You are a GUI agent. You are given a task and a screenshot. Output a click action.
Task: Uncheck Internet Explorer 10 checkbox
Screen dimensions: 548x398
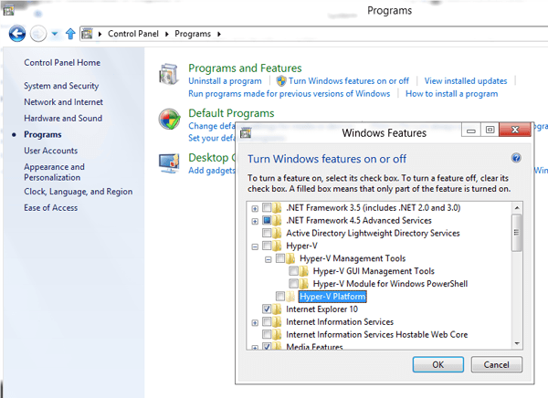(267, 309)
